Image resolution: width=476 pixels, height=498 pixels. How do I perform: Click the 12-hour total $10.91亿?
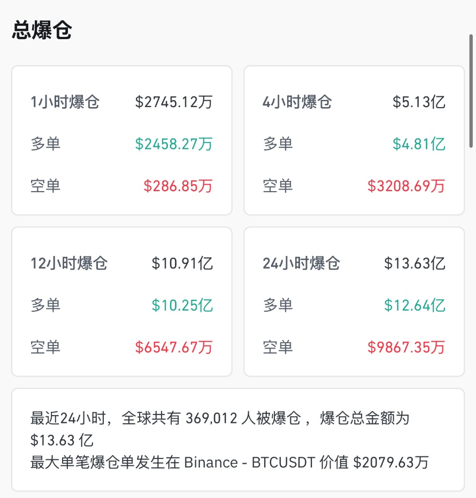coord(182,263)
